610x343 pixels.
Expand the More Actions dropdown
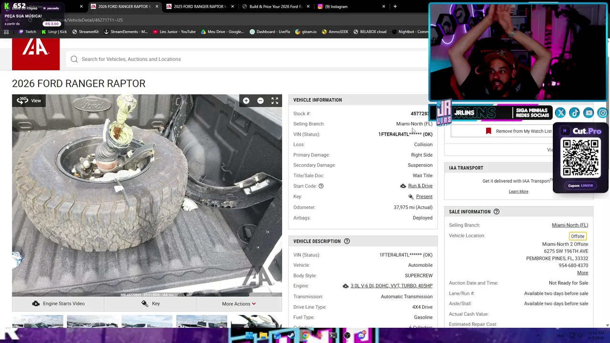click(x=239, y=304)
